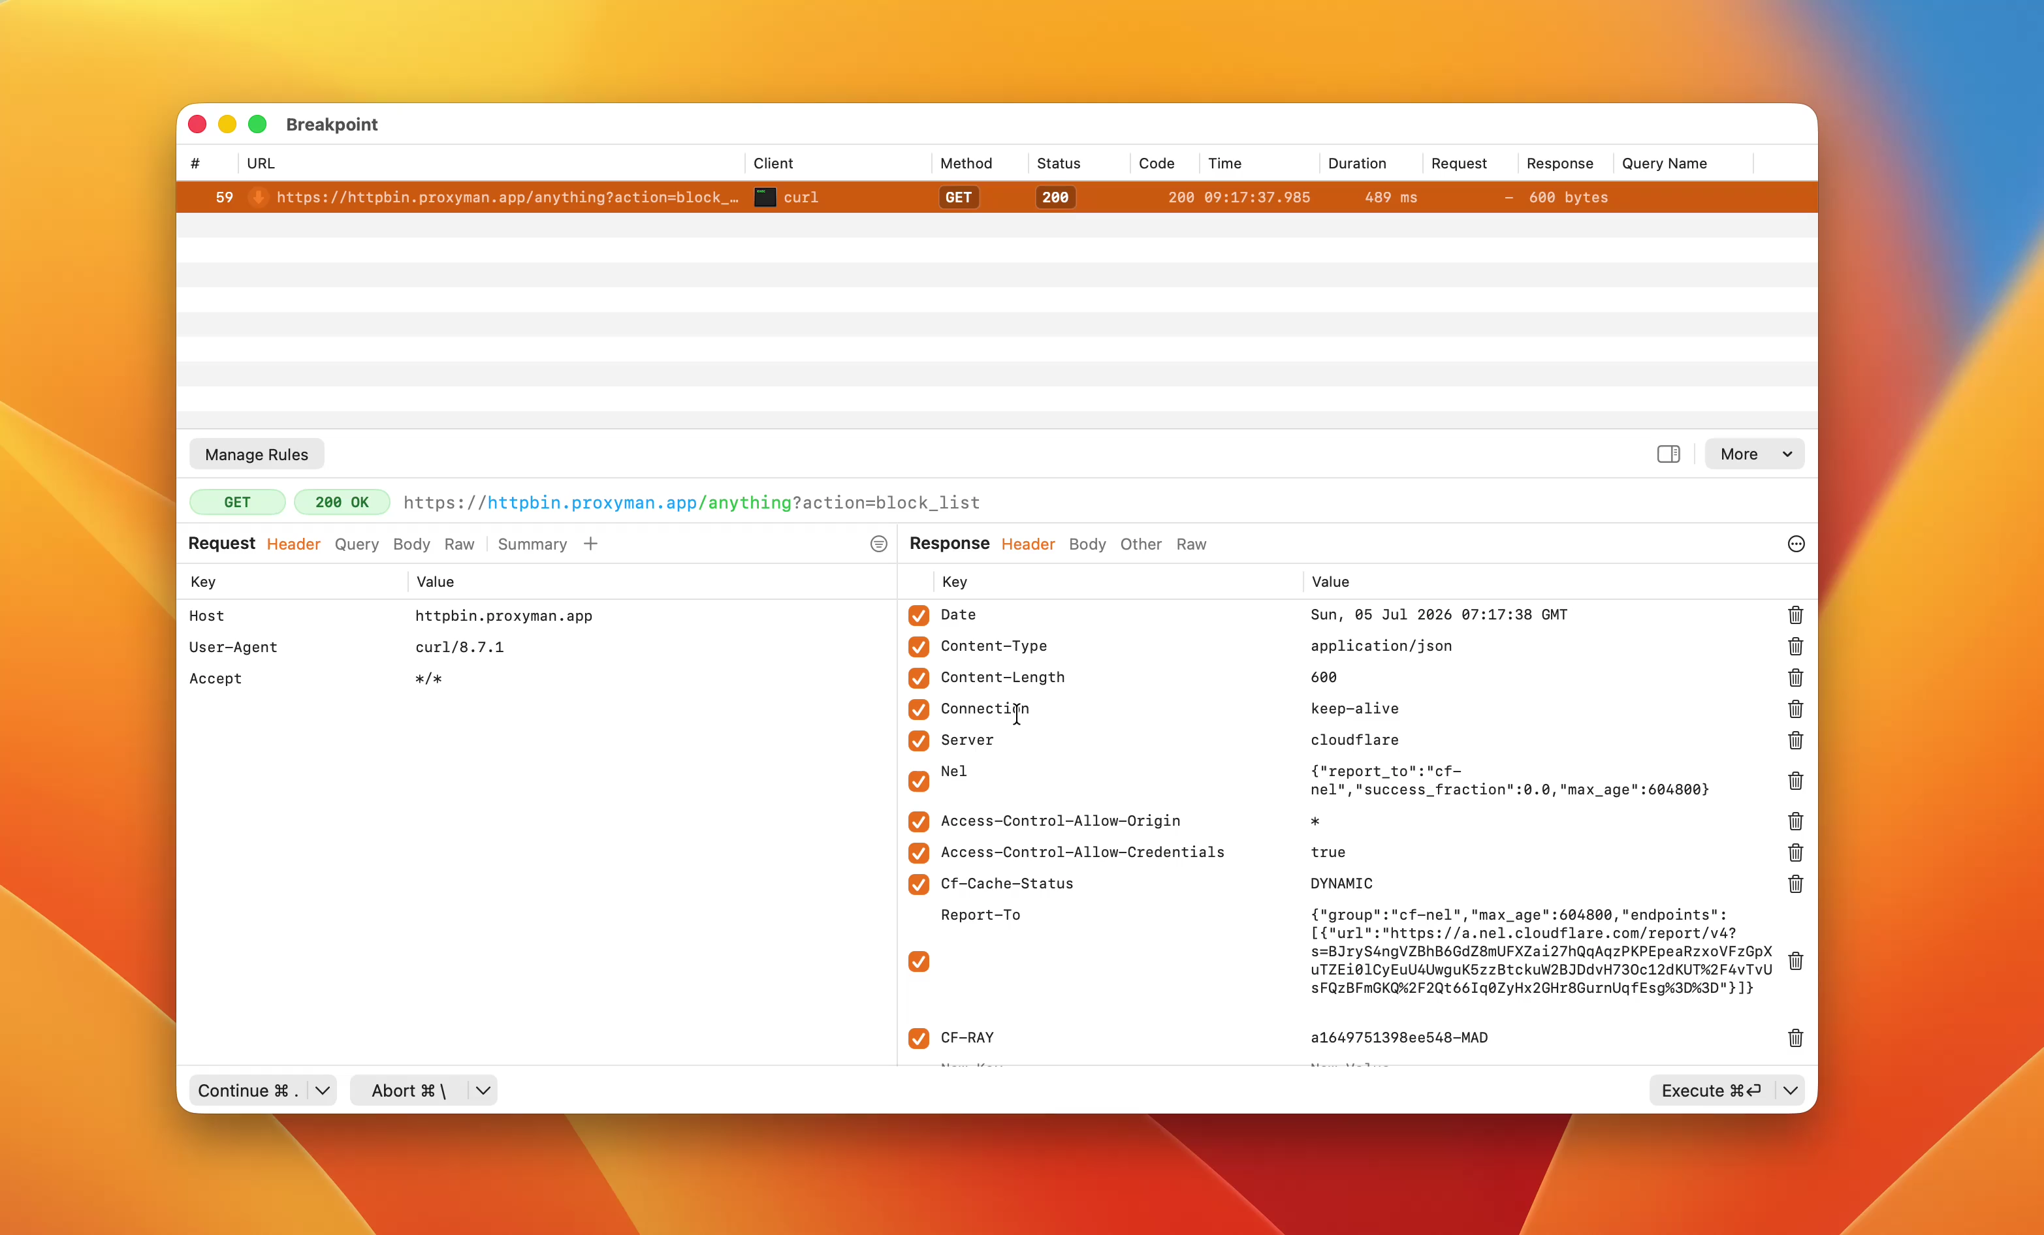
Task: Select request row 59 in the list
Action: coord(997,197)
